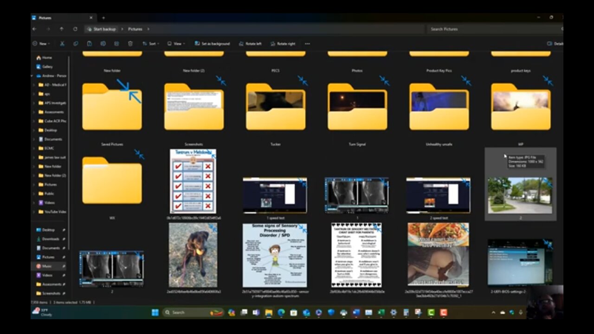This screenshot has height=334, width=594.
Task: Select the checklist image with red X marks
Action: [193, 181]
